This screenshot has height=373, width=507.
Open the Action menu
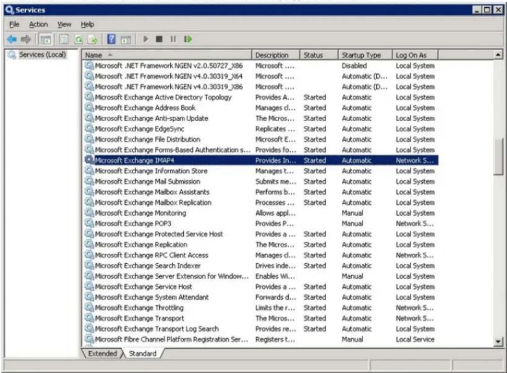[38, 24]
